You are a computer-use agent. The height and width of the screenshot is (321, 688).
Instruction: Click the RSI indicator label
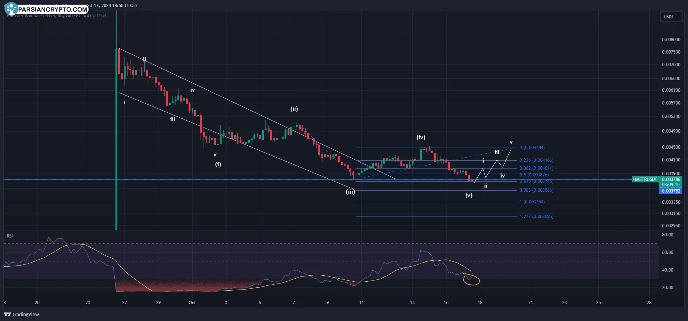point(10,236)
